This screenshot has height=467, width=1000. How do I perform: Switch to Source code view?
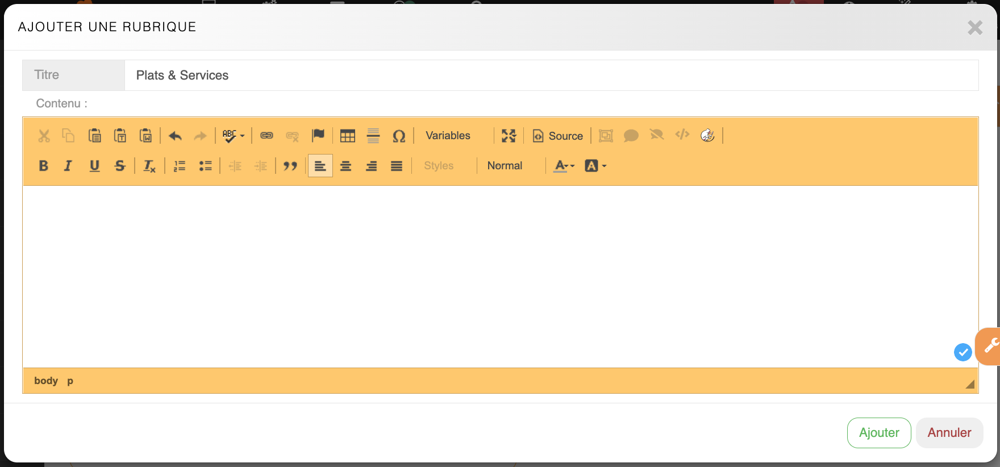point(558,136)
